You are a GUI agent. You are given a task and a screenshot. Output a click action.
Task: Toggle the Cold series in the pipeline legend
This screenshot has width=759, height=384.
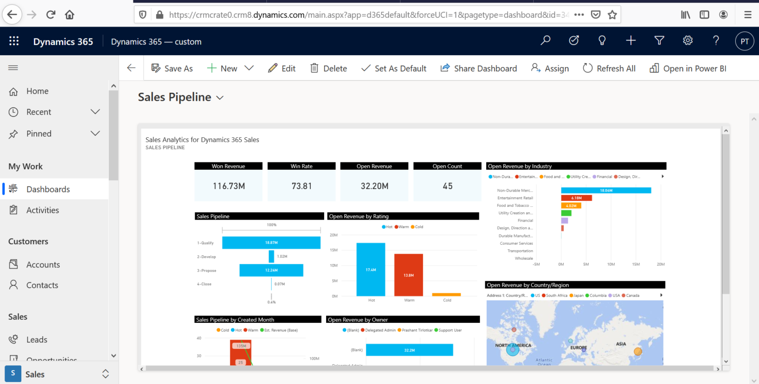click(222, 330)
